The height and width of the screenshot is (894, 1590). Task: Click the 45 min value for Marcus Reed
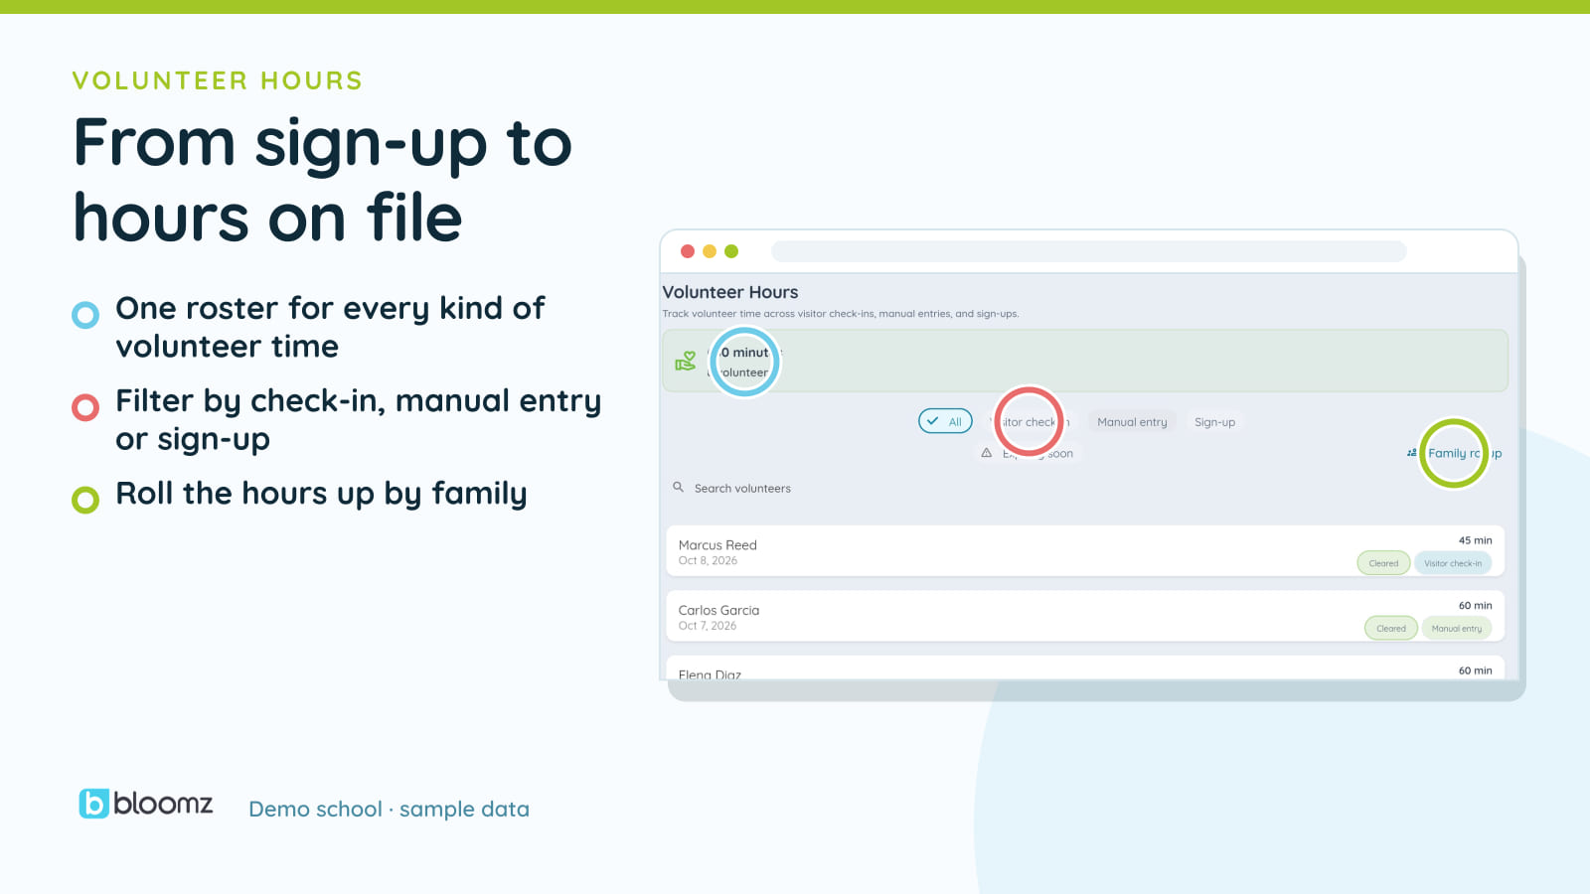(x=1475, y=540)
